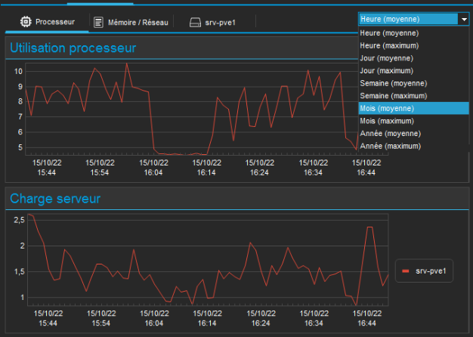Click the 10 axis value on processor chart

tap(18, 71)
